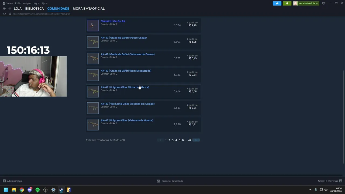The height and width of the screenshot is (194, 345).
Task: Open Discord from the taskbar
Action: tap(30, 190)
